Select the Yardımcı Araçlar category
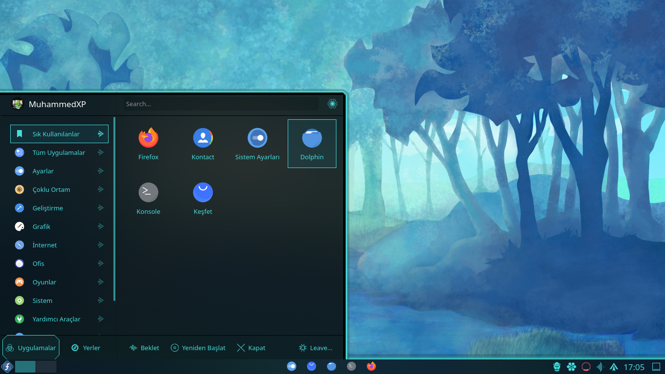This screenshot has width=665, height=374. click(x=59, y=319)
